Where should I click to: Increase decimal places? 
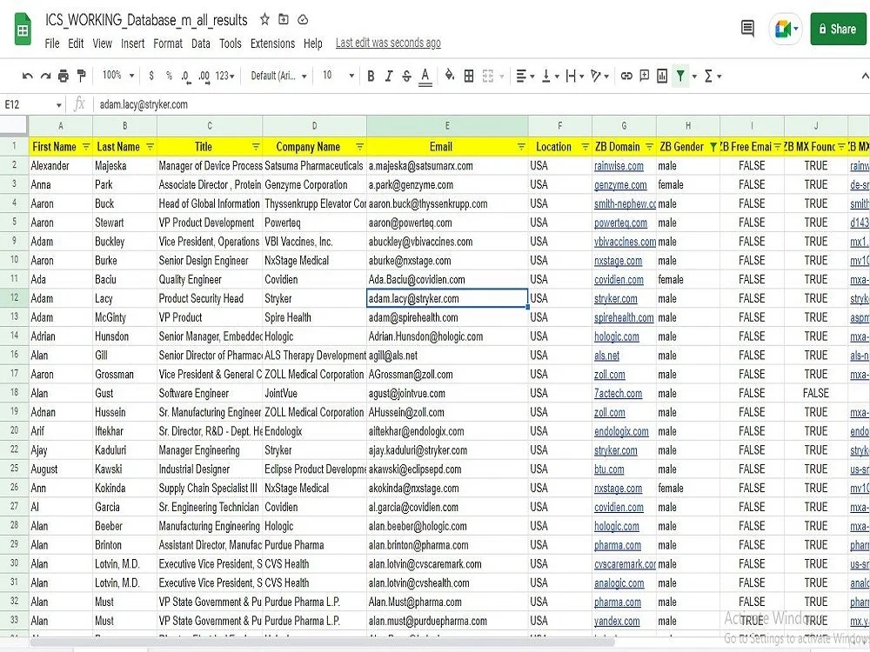(204, 77)
